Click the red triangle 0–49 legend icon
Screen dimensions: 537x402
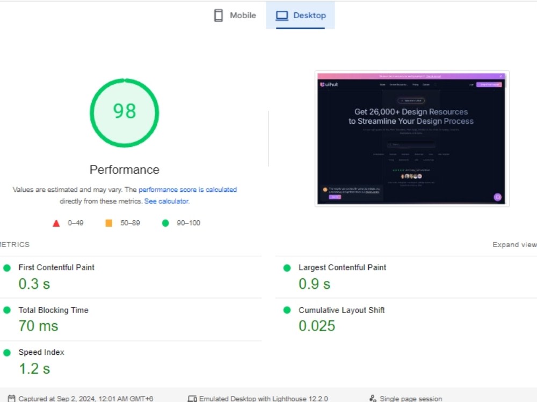point(56,223)
